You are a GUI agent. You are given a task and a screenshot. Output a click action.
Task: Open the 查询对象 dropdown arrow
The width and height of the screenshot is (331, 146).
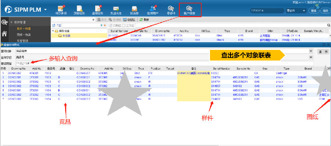coord(311,51)
